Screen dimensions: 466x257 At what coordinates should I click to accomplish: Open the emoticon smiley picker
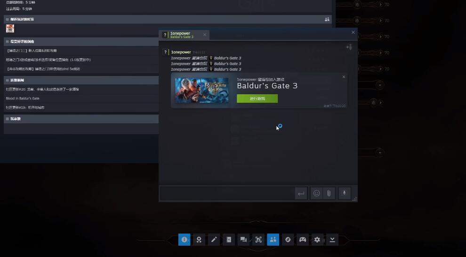tap(316, 193)
